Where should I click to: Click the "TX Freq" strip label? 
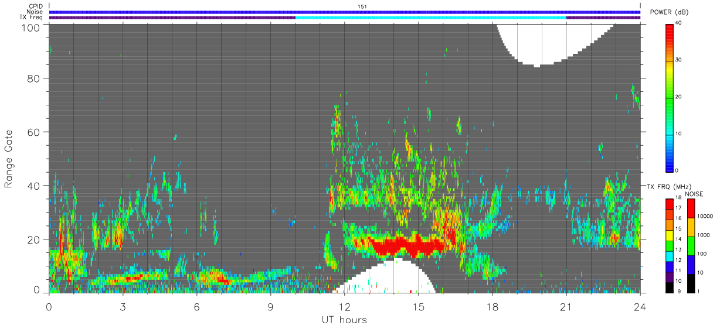(32, 18)
